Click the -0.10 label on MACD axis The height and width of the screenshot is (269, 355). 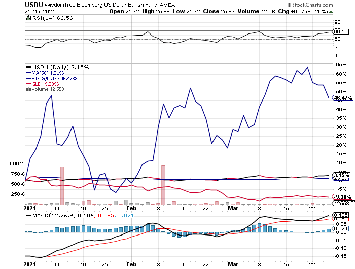point(340,248)
